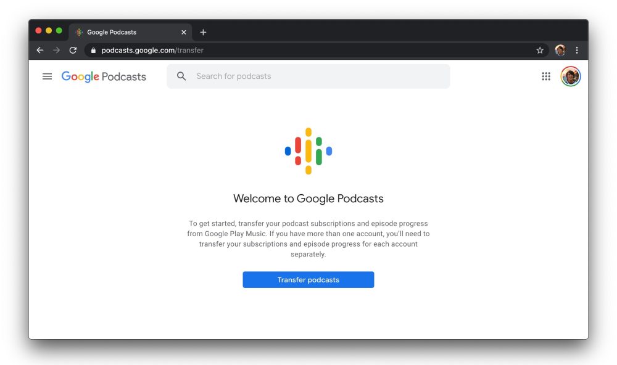Image resolution: width=617 pixels, height=365 pixels.
Task: Go back to the previous page
Action: (x=40, y=51)
